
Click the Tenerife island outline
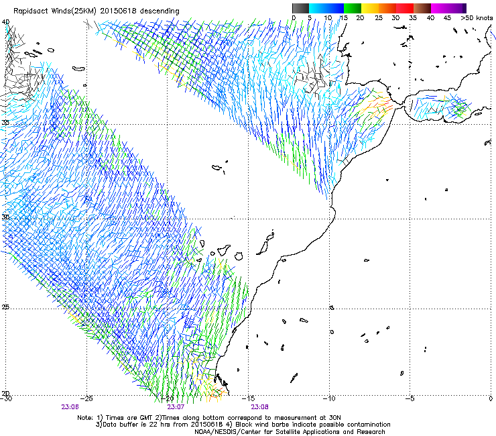click(x=223, y=249)
